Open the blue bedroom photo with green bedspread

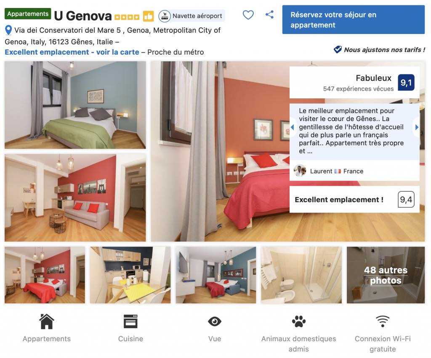pos(75,105)
